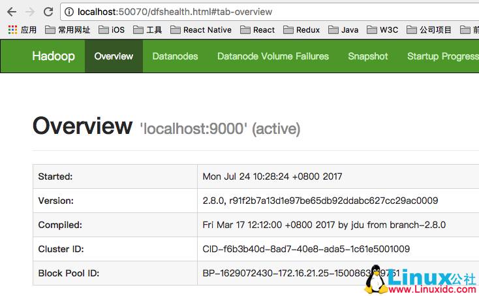Open the 公司项目 bookmark folder

tap(429, 30)
